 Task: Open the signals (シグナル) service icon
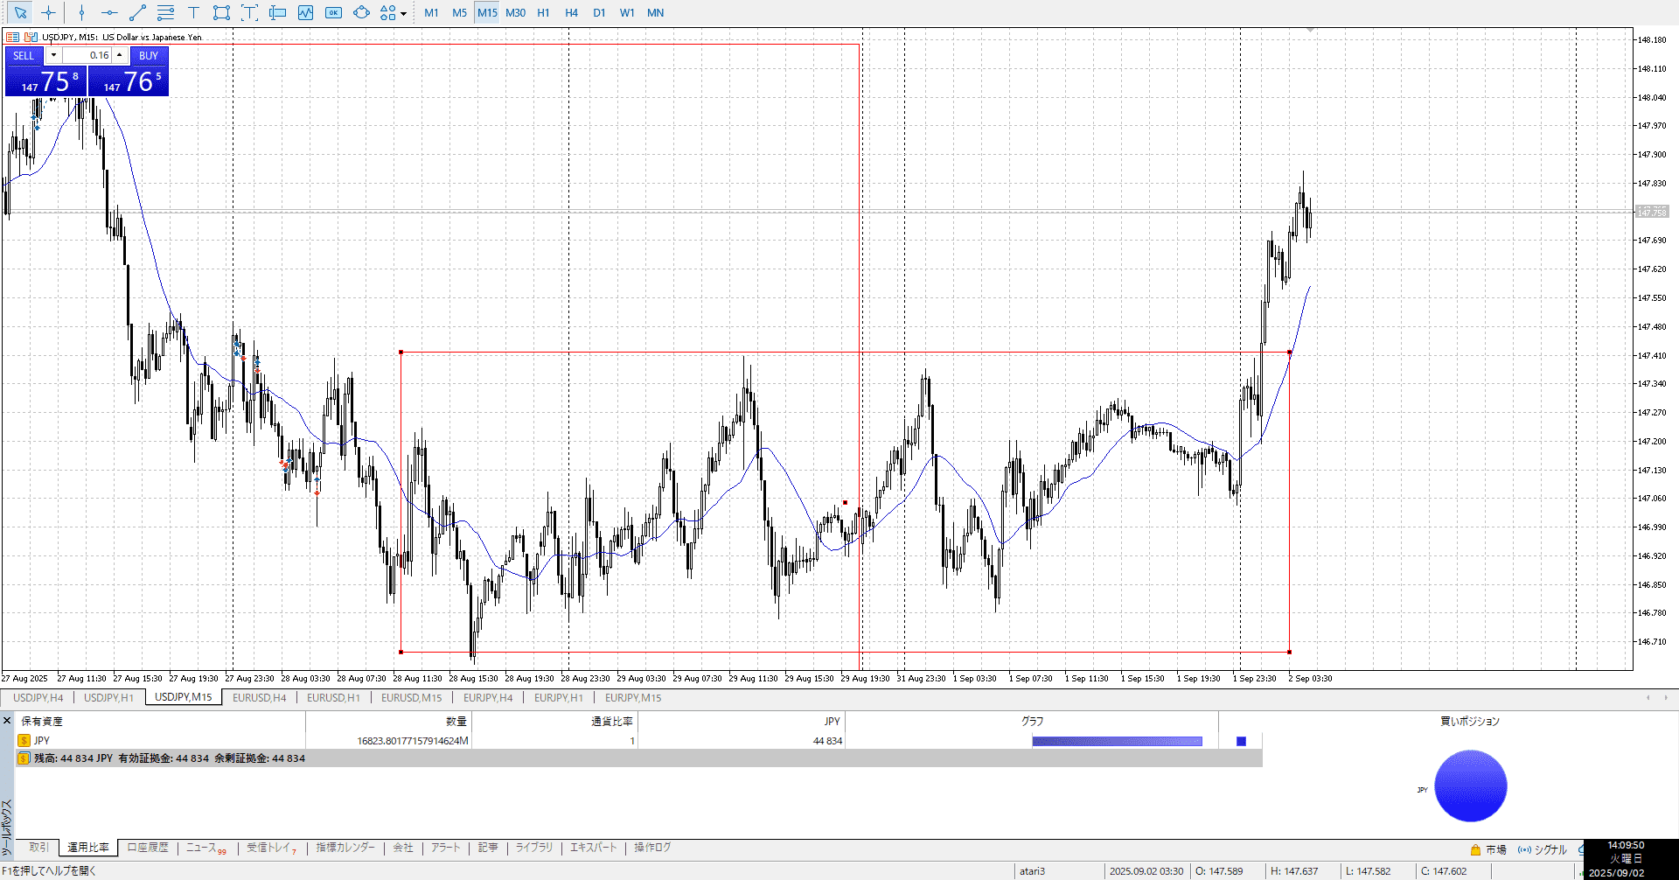[x=1524, y=849]
